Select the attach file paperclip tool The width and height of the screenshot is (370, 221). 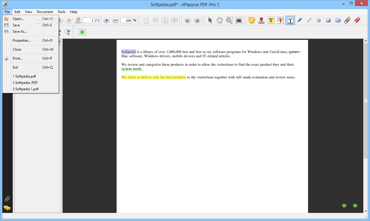pos(347,20)
